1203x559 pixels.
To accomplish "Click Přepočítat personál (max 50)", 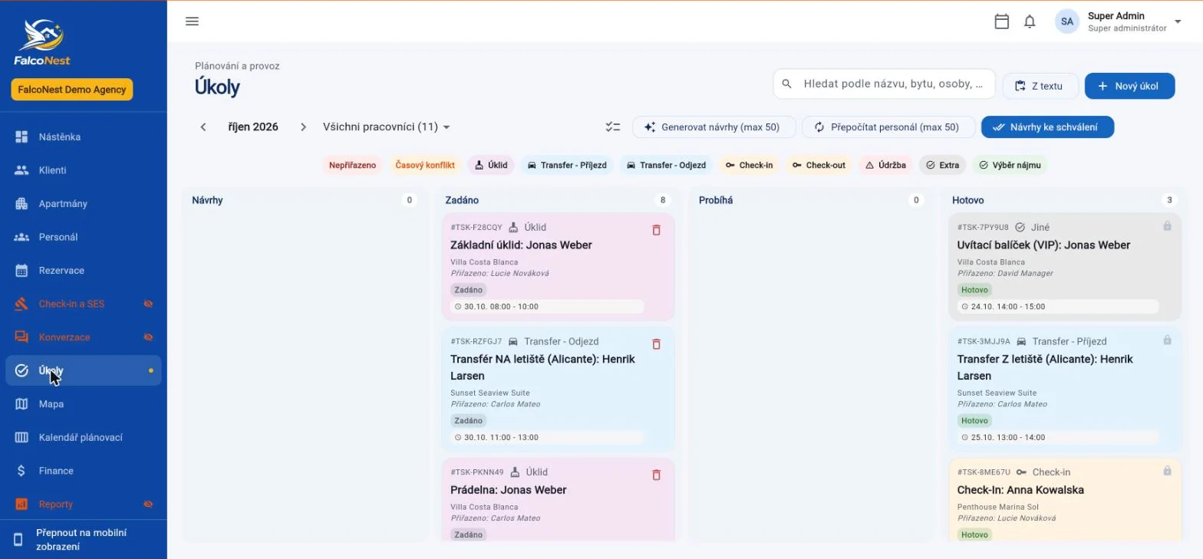I will coord(888,127).
